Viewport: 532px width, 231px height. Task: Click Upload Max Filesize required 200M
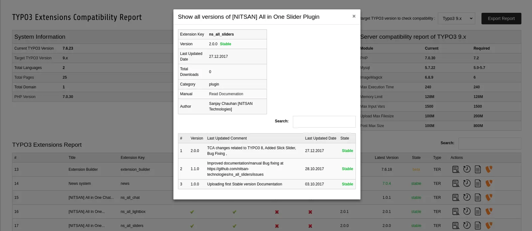click(x=478, y=116)
